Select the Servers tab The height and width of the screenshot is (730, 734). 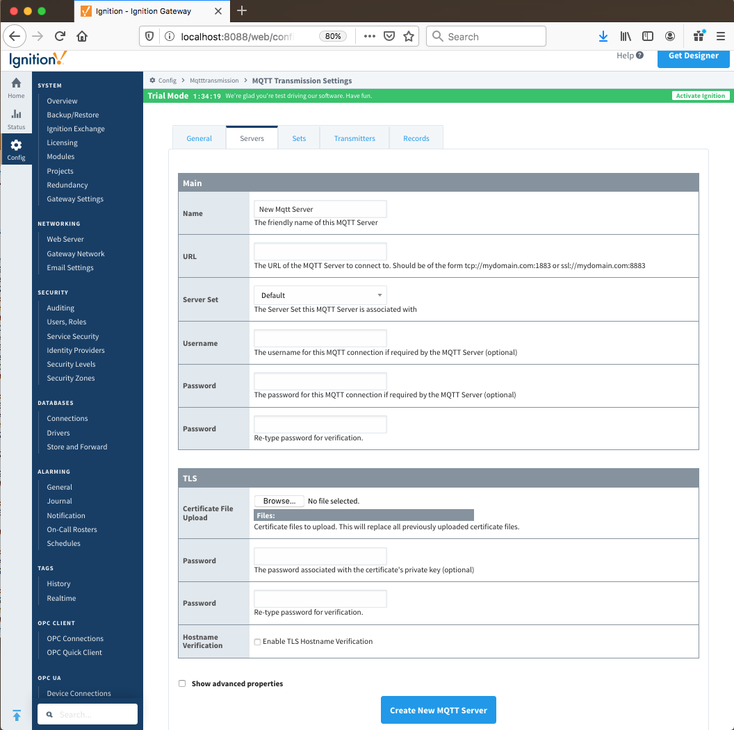(252, 138)
